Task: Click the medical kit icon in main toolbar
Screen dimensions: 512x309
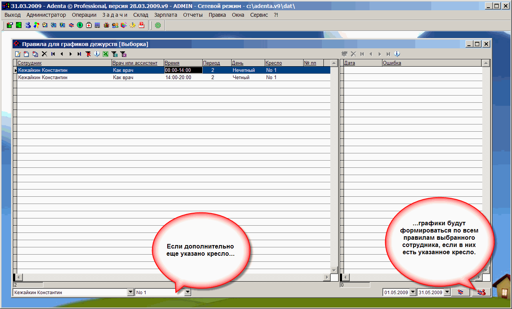Action: (x=89, y=25)
